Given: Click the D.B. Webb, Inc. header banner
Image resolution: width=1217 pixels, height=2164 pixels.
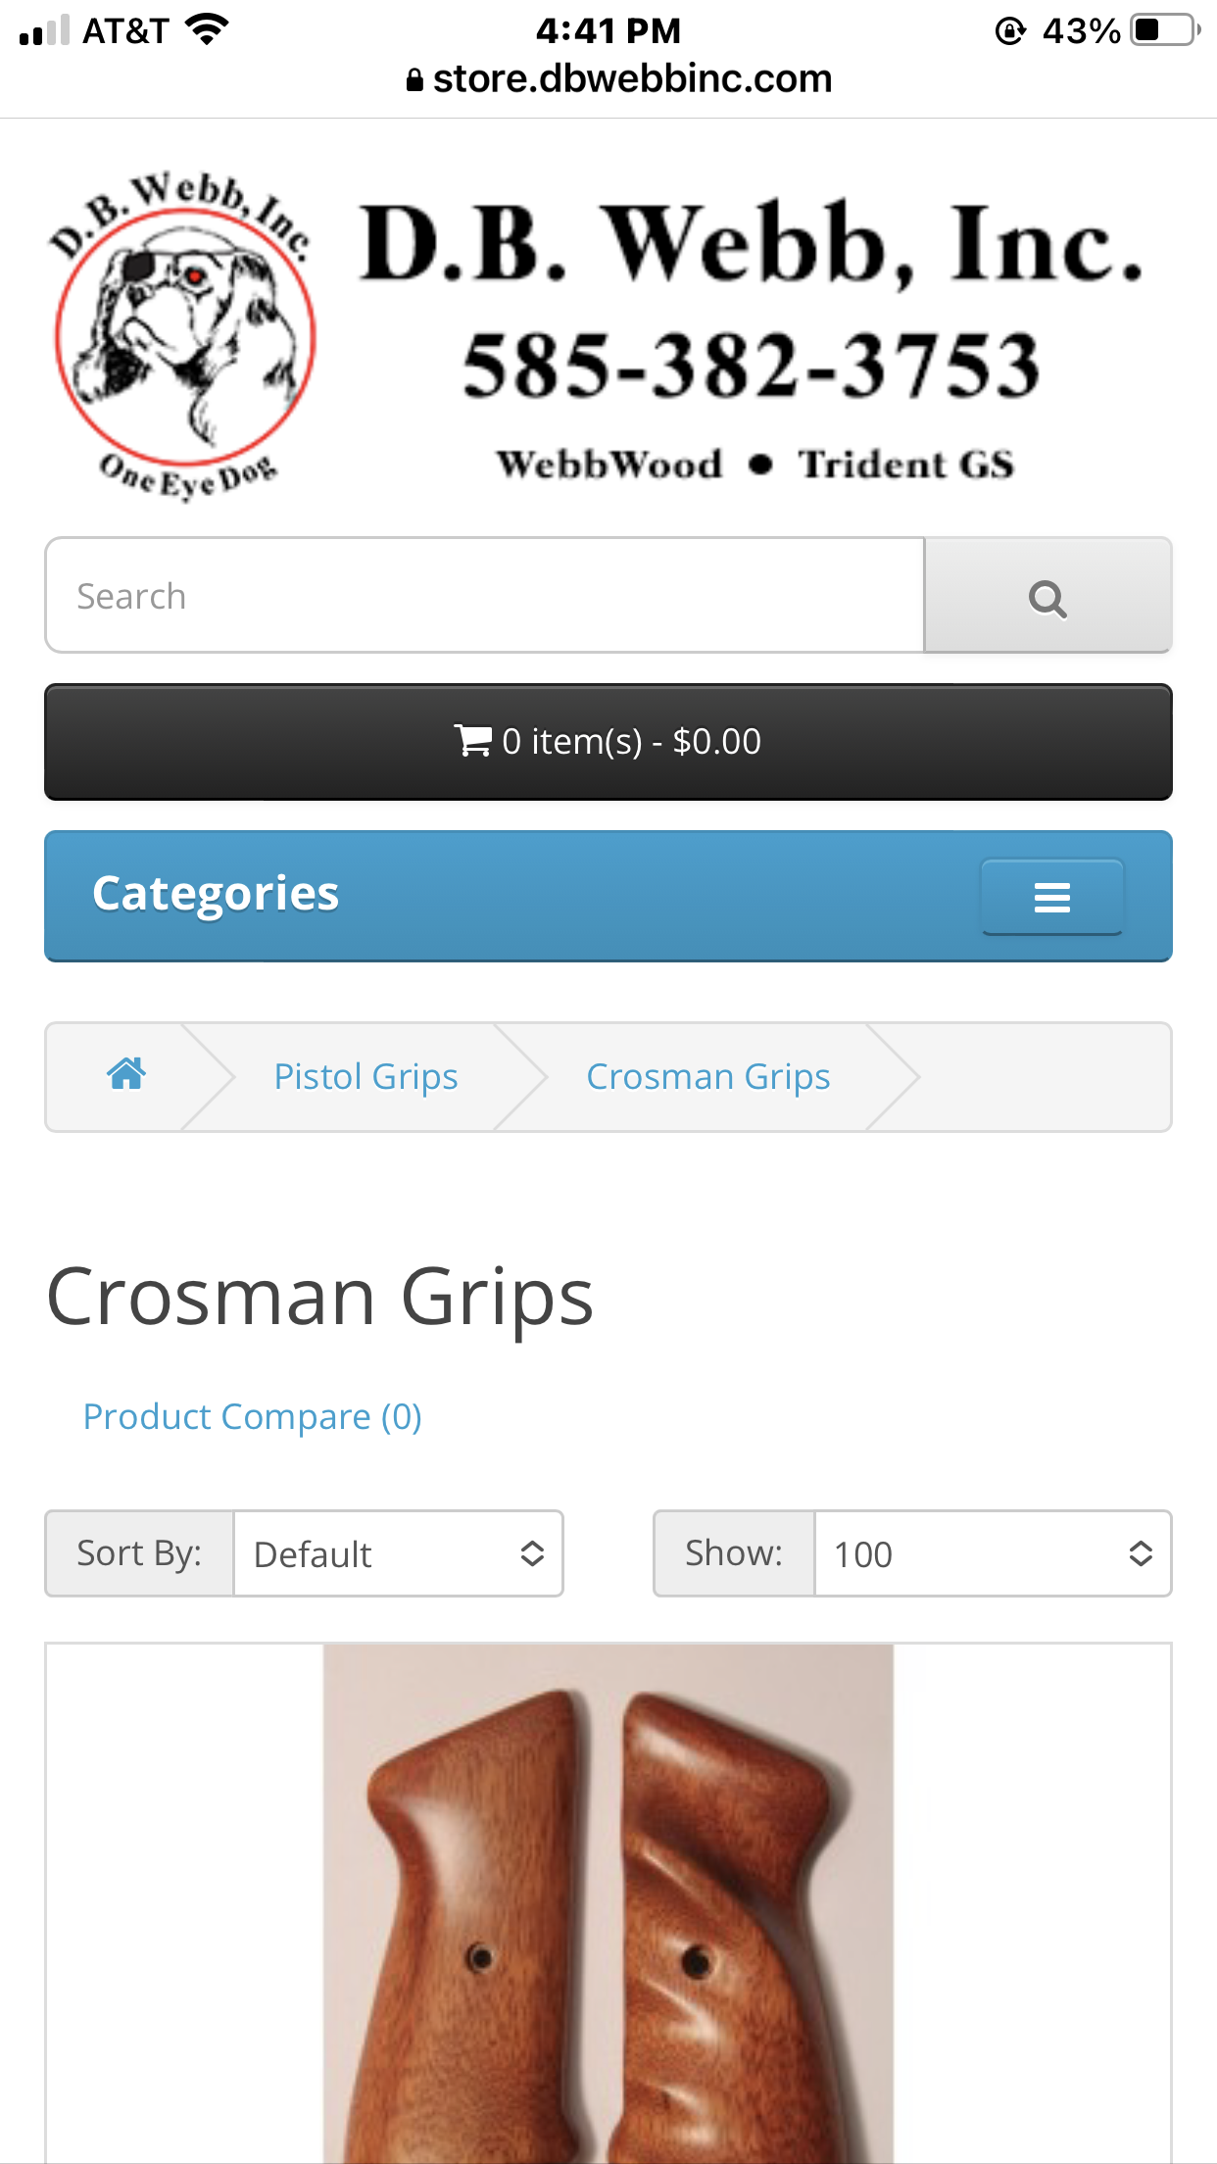Looking at the screenshot, I should pos(752,336).
